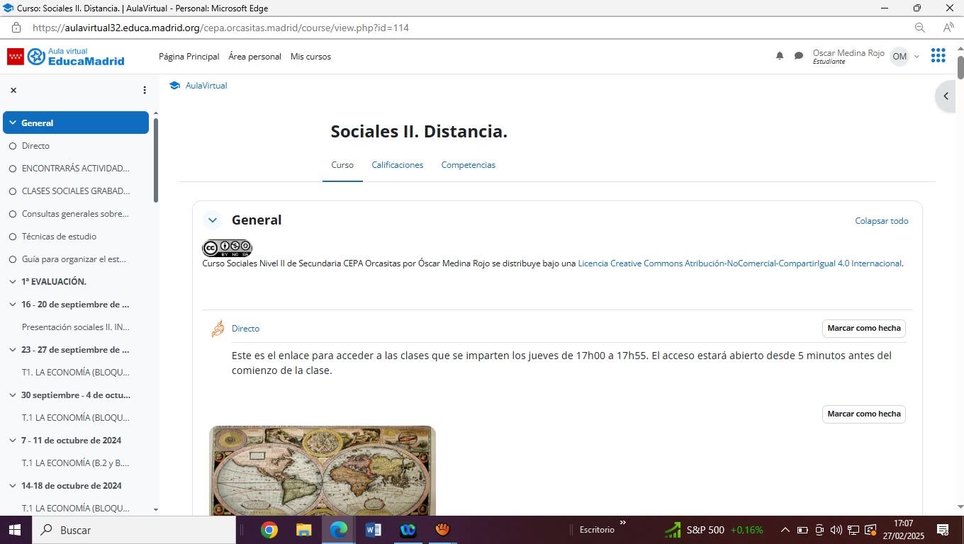964x544 pixels.
Task: Click the OM user avatar
Action: (x=899, y=57)
